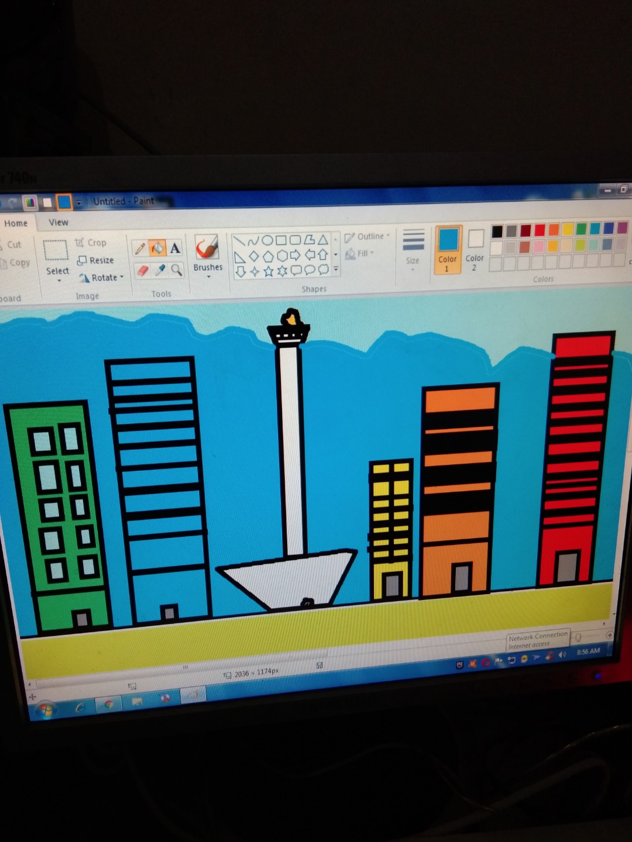Select the Text tool
This screenshot has height=842, width=632.
tap(175, 248)
